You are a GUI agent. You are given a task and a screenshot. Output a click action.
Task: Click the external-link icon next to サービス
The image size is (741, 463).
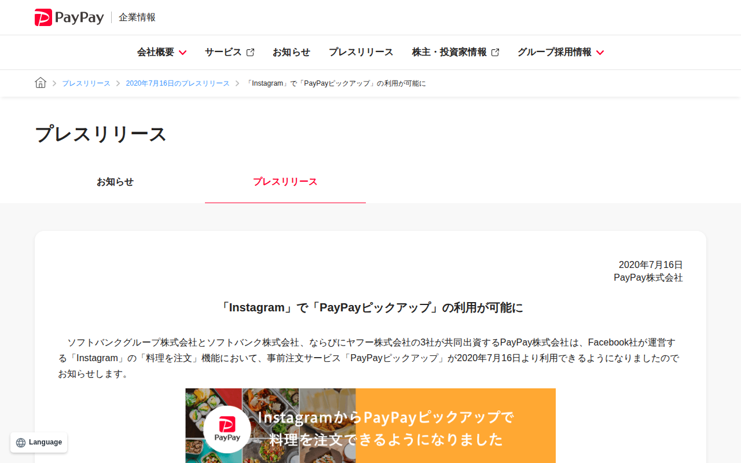(250, 53)
